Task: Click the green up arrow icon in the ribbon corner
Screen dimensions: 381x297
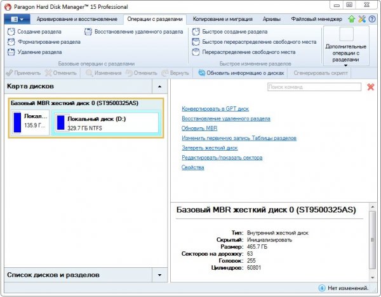Action: tap(352, 20)
